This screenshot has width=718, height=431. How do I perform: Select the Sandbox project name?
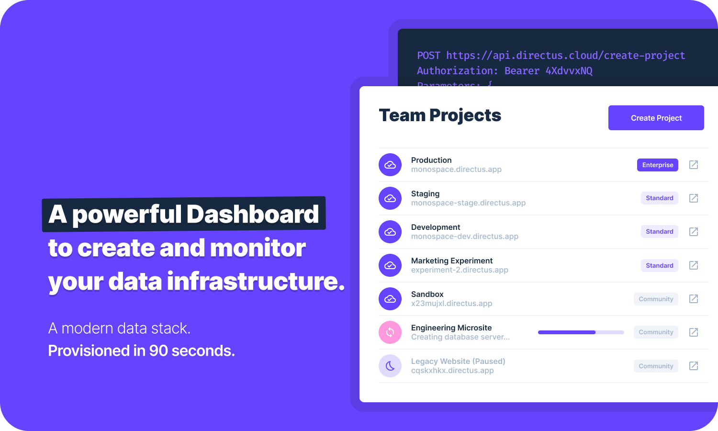(427, 294)
